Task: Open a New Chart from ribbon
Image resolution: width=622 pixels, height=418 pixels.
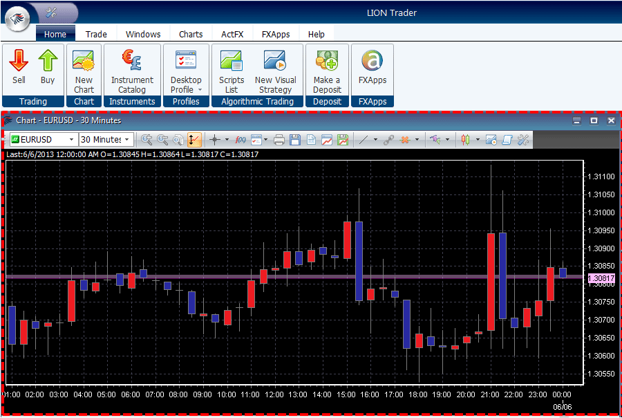Action: [x=84, y=71]
